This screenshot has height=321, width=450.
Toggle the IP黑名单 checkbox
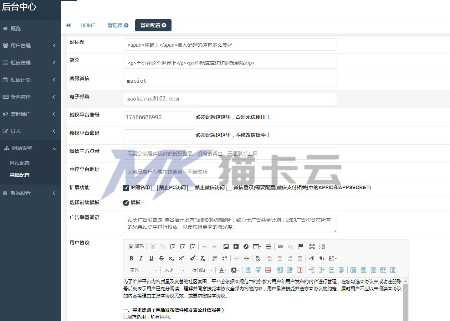126,188
